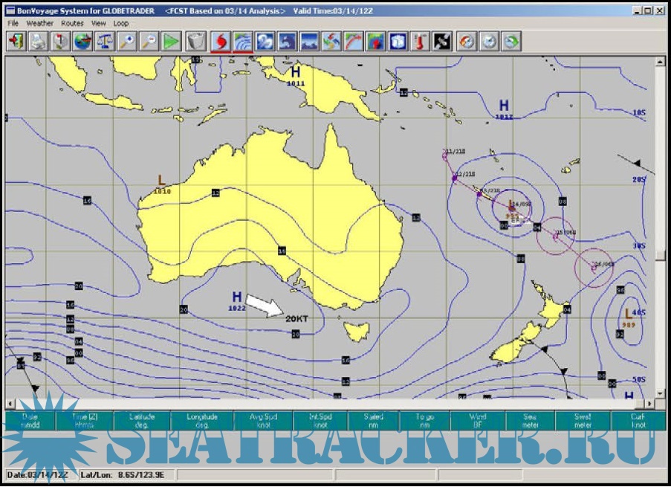
Task: Open the Weather menu
Action: point(40,23)
